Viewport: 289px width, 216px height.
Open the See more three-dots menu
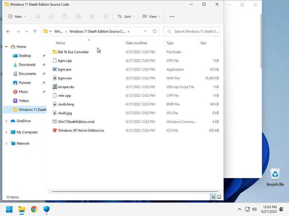172,17
